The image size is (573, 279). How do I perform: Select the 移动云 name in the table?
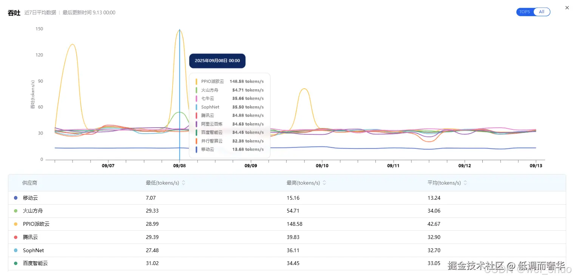click(31, 198)
